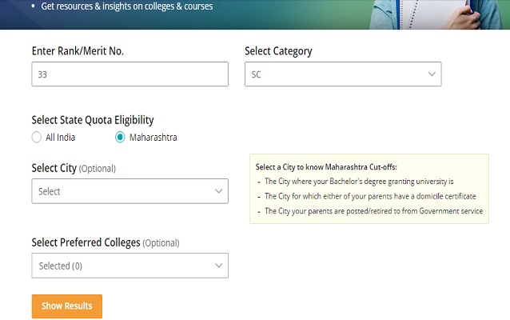Image resolution: width=510 pixels, height=320 pixels.
Task: Click the Maharashtra label text
Action: [x=154, y=138]
